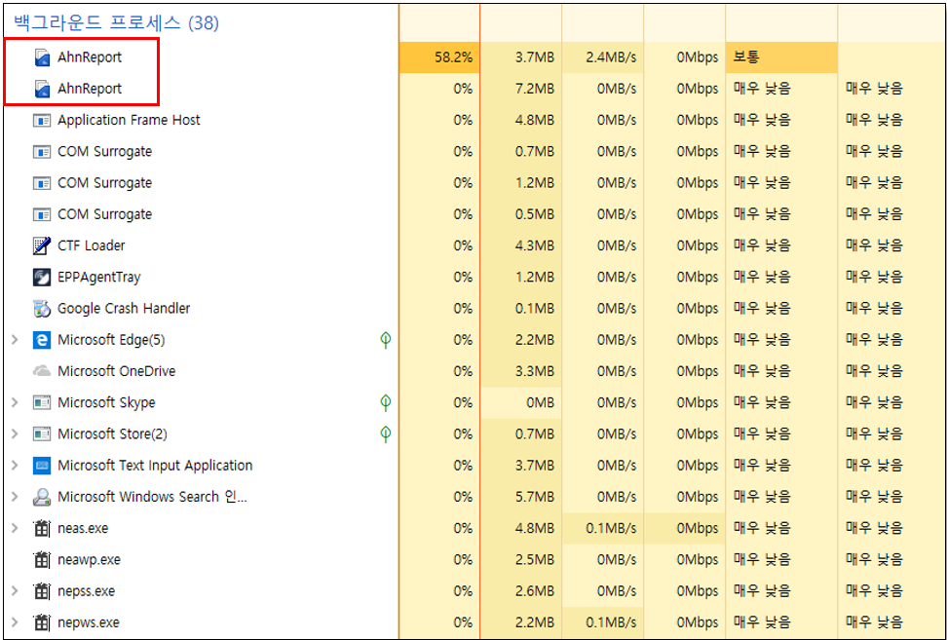Click the AhnReport icon in the 7.2MB row
The image size is (947, 640).
(x=42, y=89)
